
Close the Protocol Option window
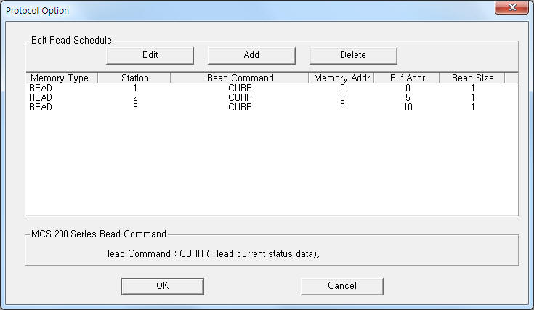point(511,7)
